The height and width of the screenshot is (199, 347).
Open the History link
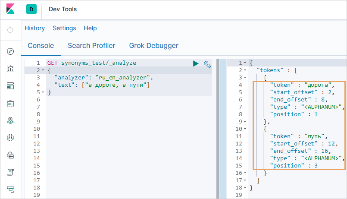[34, 28]
